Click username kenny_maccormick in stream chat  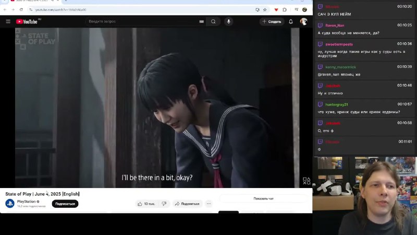(340, 67)
